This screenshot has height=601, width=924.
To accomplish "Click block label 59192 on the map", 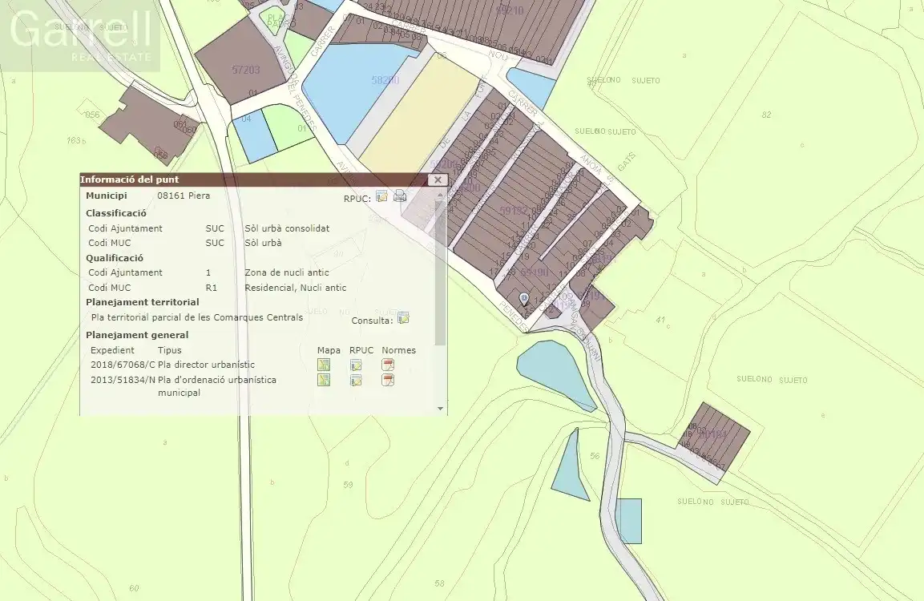I will 513,210.
